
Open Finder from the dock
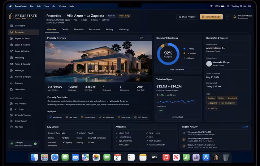[x=34, y=157]
